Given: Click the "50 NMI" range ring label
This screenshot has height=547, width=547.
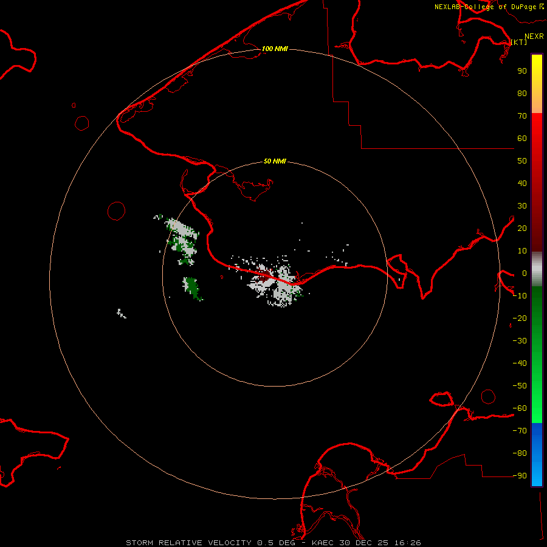Looking at the screenshot, I should pos(275,161).
